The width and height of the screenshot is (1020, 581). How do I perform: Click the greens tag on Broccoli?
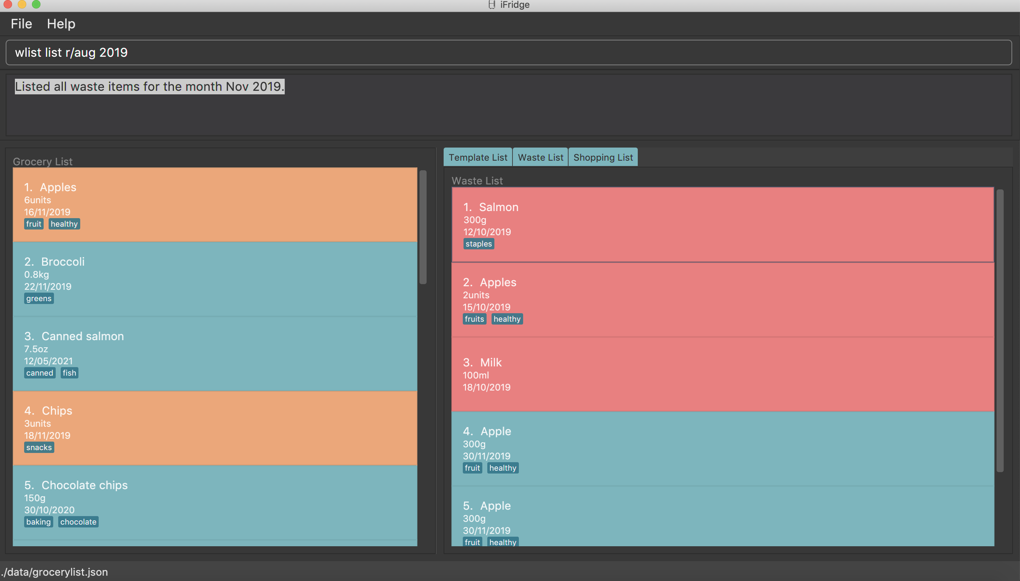pyautogui.click(x=39, y=299)
